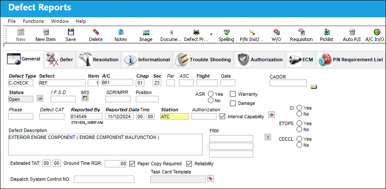Image resolution: width=386 pixels, height=189 pixels.
Task: Open the FRM lookup button
Action: pos(268,137)
